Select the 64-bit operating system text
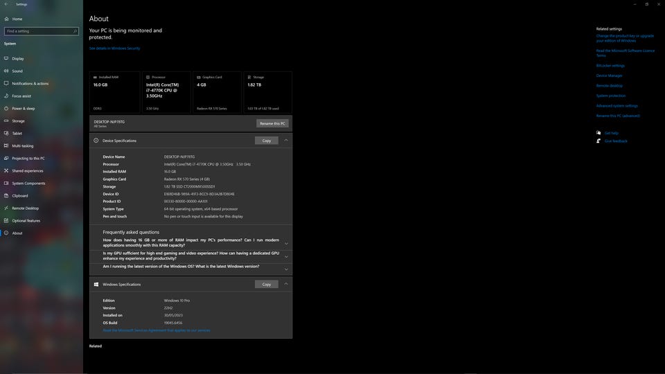Image resolution: width=665 pixels, height=374 pixels. tap(201, 208)
